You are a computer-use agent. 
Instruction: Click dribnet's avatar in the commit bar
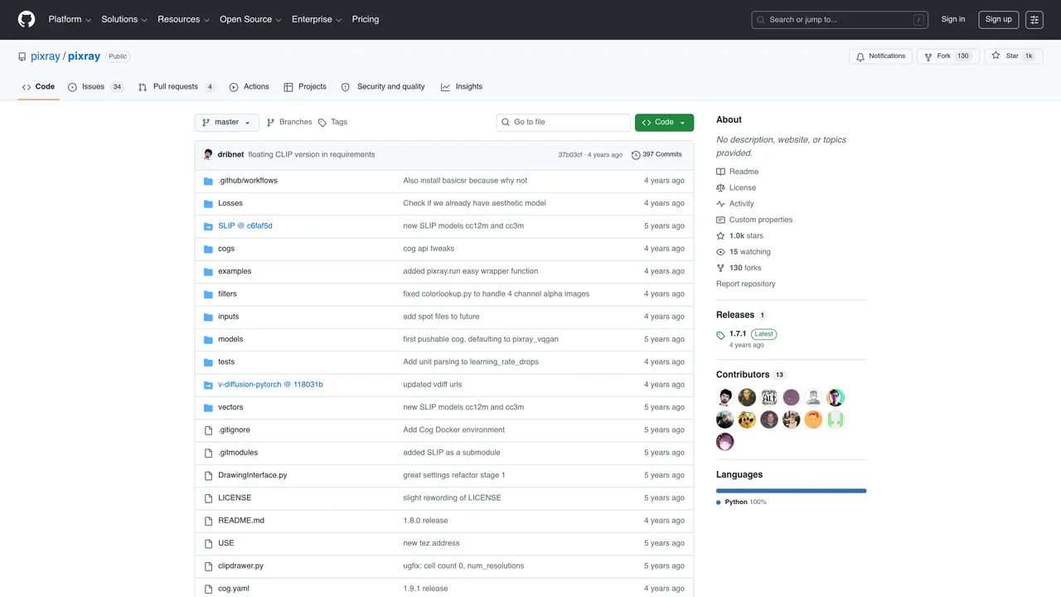tap(208, 154)
